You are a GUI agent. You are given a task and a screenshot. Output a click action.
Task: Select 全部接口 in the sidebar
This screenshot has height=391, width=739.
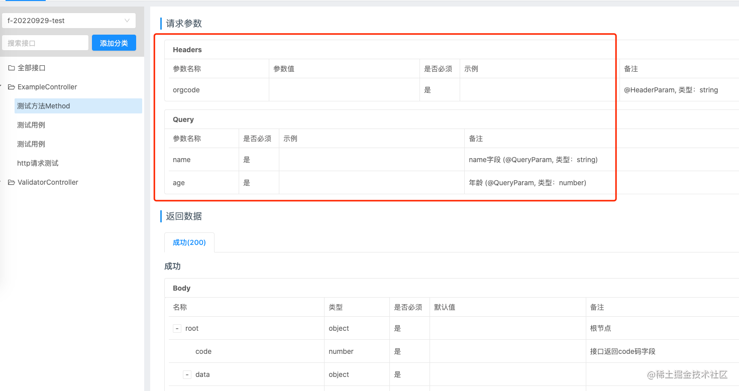pos(32,68)
